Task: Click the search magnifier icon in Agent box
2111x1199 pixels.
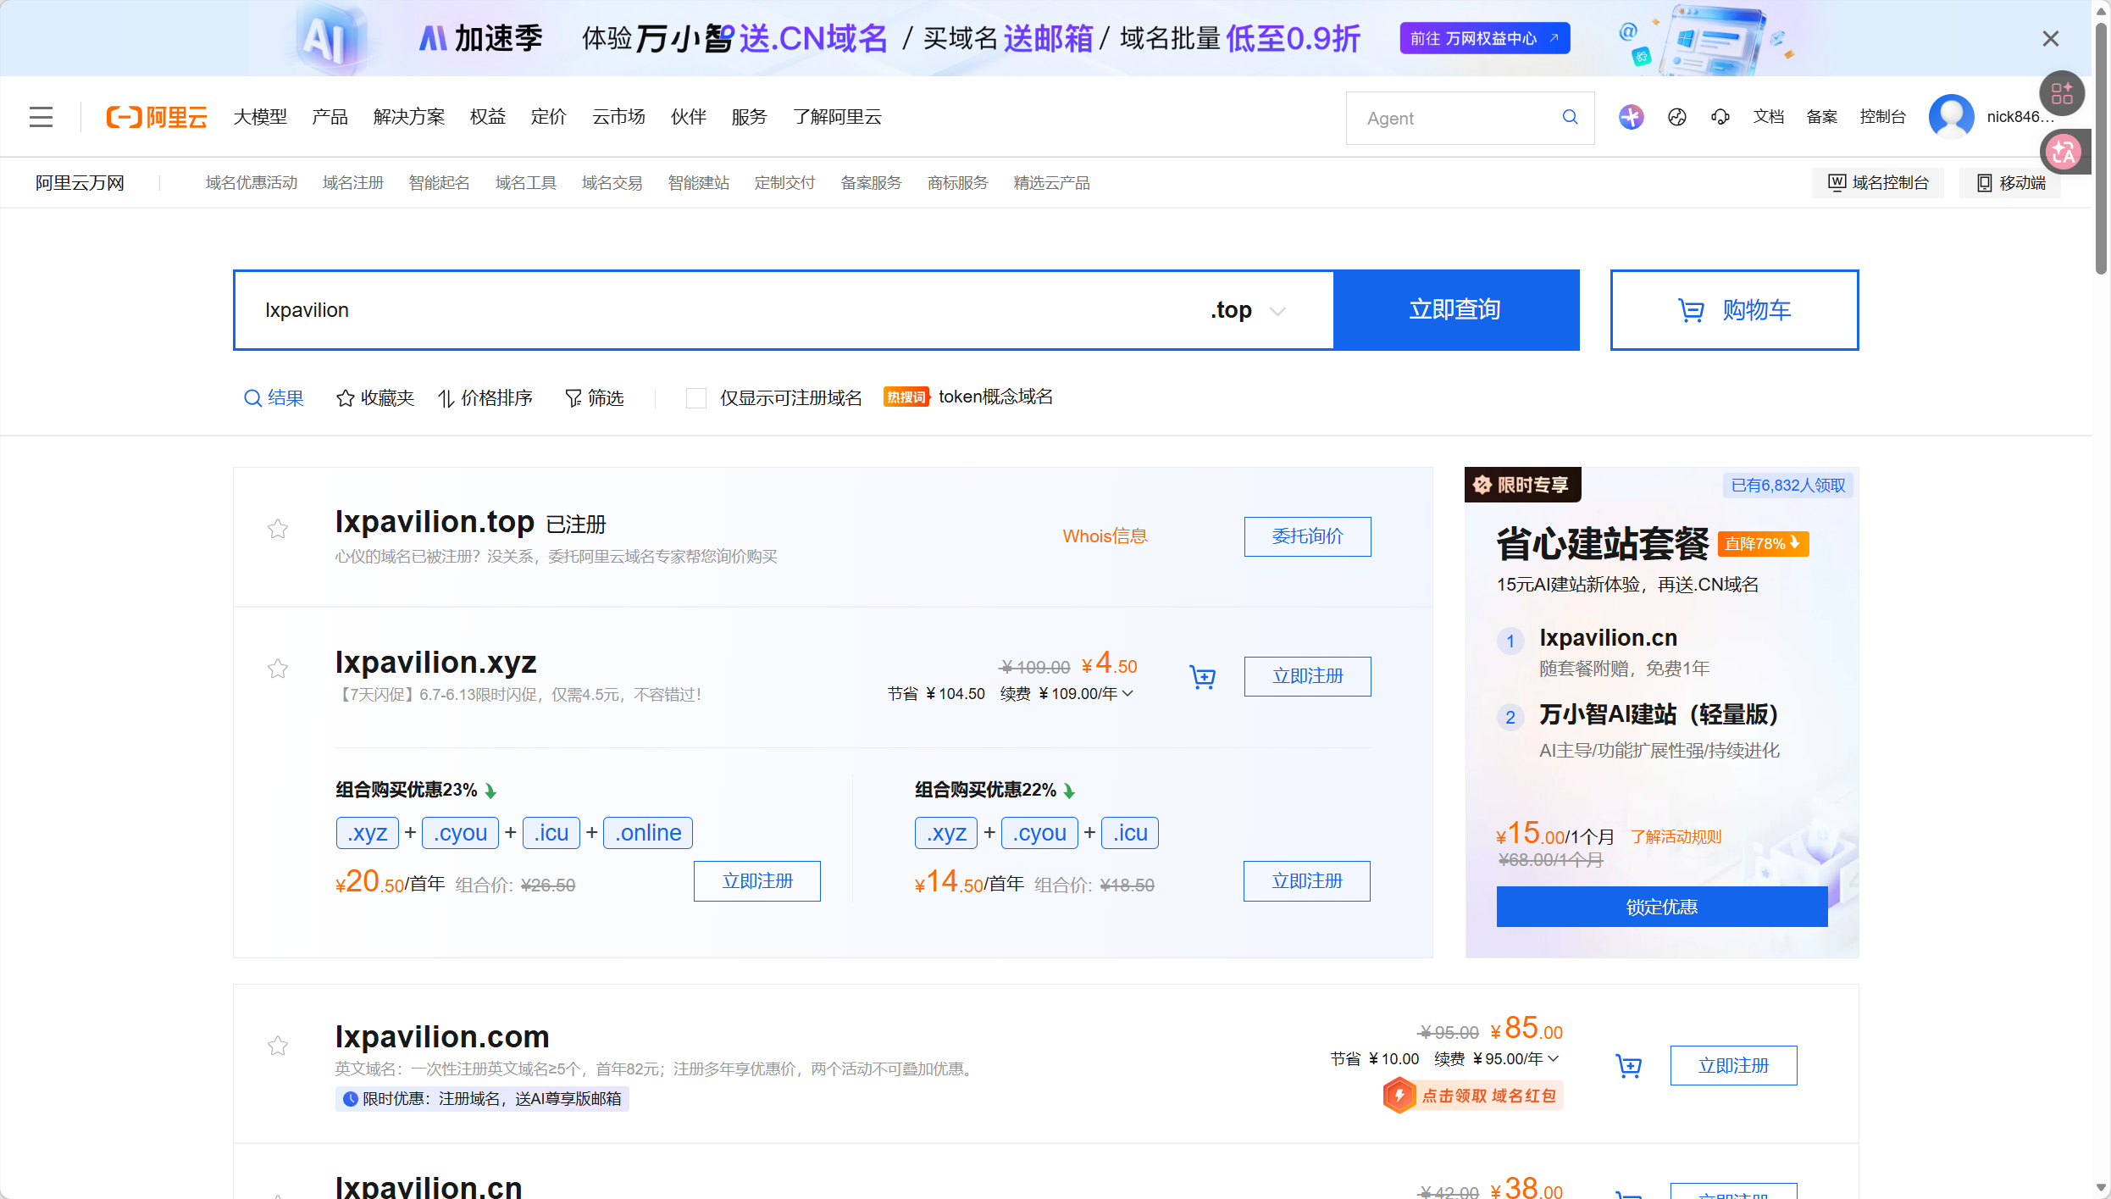Action: (1570, 117)
